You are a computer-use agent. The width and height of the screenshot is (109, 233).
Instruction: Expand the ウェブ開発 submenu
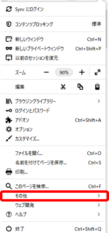[53, 205]
